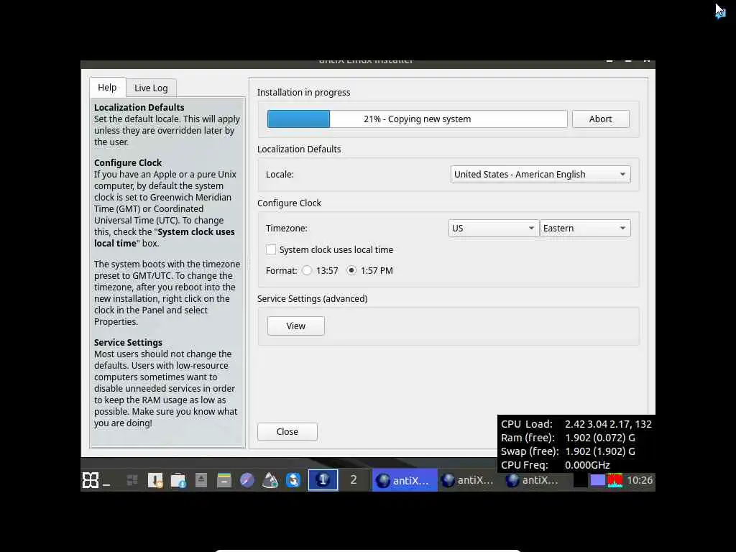Switch to workspace 2 in the pager

354,479
